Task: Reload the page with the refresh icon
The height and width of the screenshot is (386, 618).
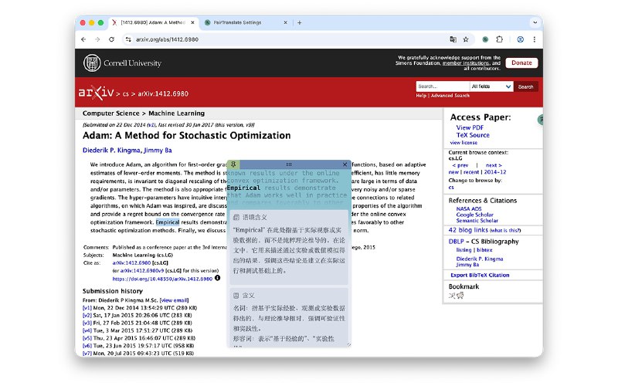Action: (x=112, y=39)
